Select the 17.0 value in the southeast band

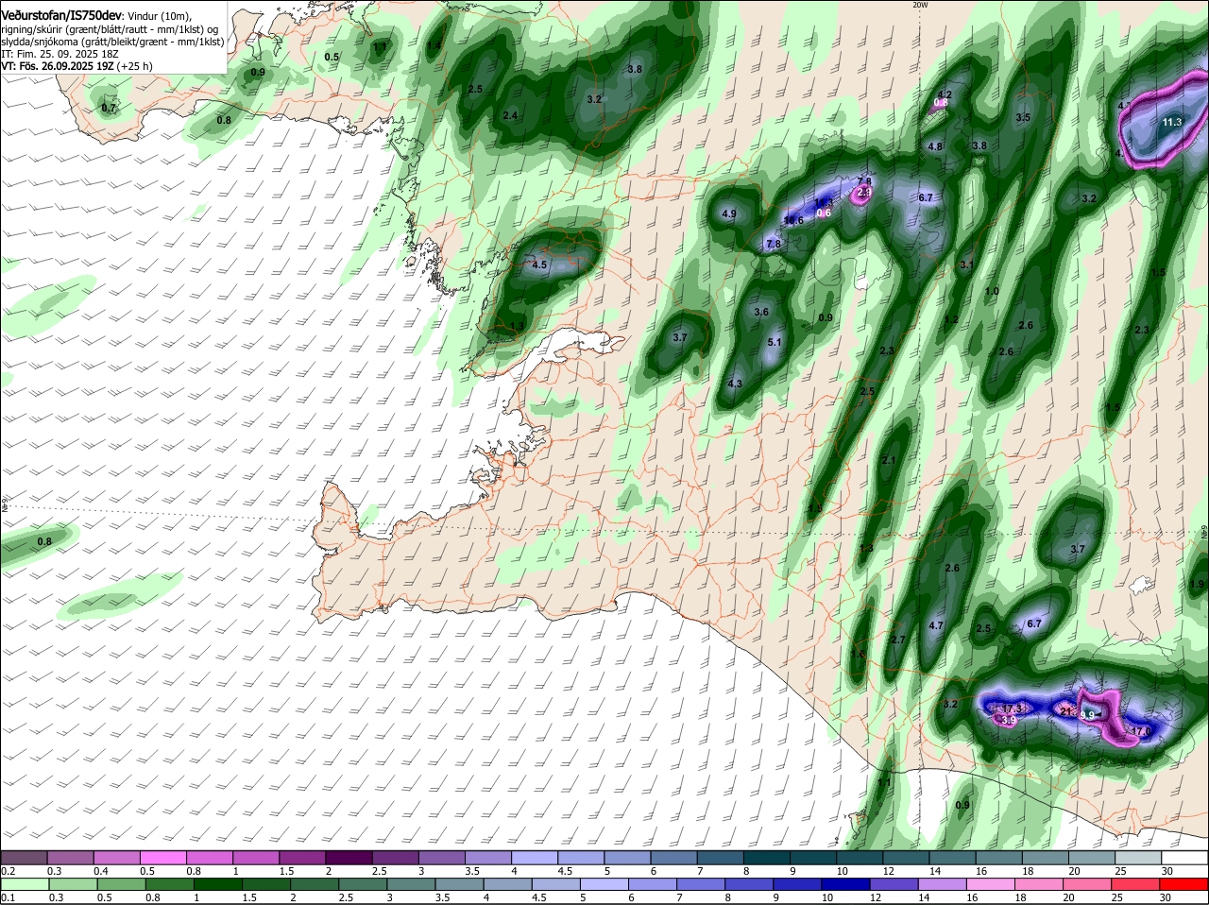[1141, 731]
